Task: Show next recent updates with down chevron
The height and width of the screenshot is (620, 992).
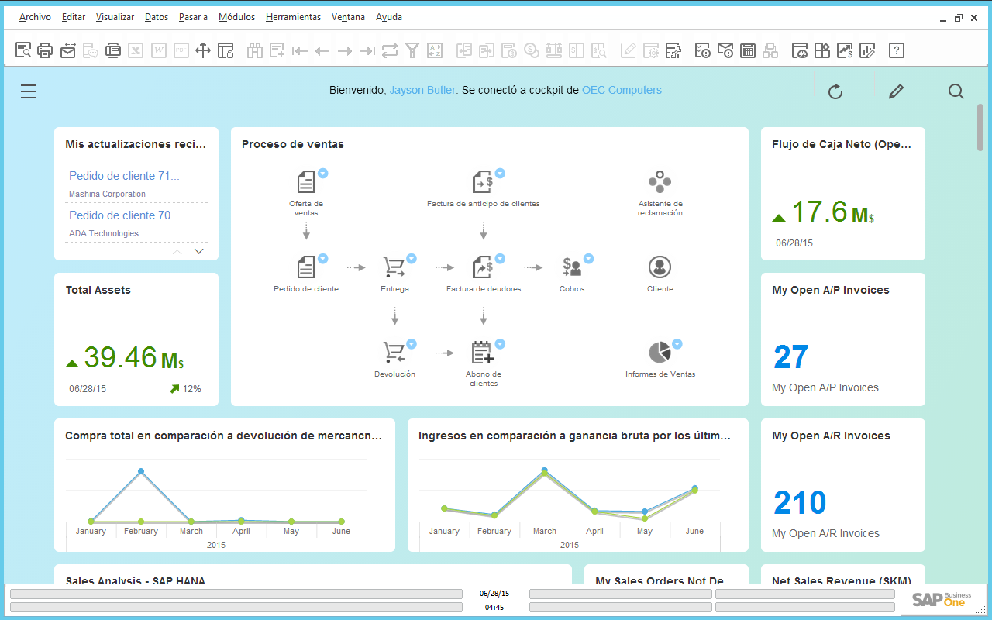Action: (x=199, y=251)
